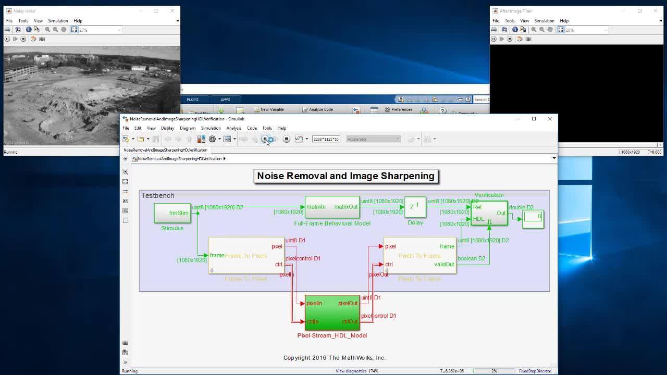The width and height of the screenshot is (667, 375).
Task: Toggle maintain-fit-to-window in Noisy video viewer
Action: [74, 30]
